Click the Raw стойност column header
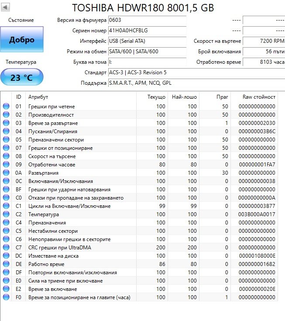The width and height of the screenshot is (285, 321). click(259, 97)
